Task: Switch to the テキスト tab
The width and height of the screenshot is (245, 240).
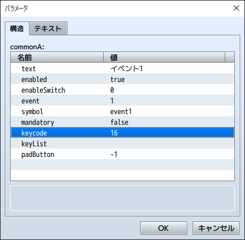Action: (48, 28)
